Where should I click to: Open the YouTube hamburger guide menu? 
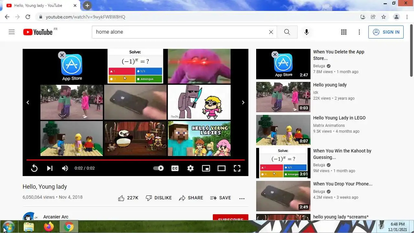click(12, 32)
